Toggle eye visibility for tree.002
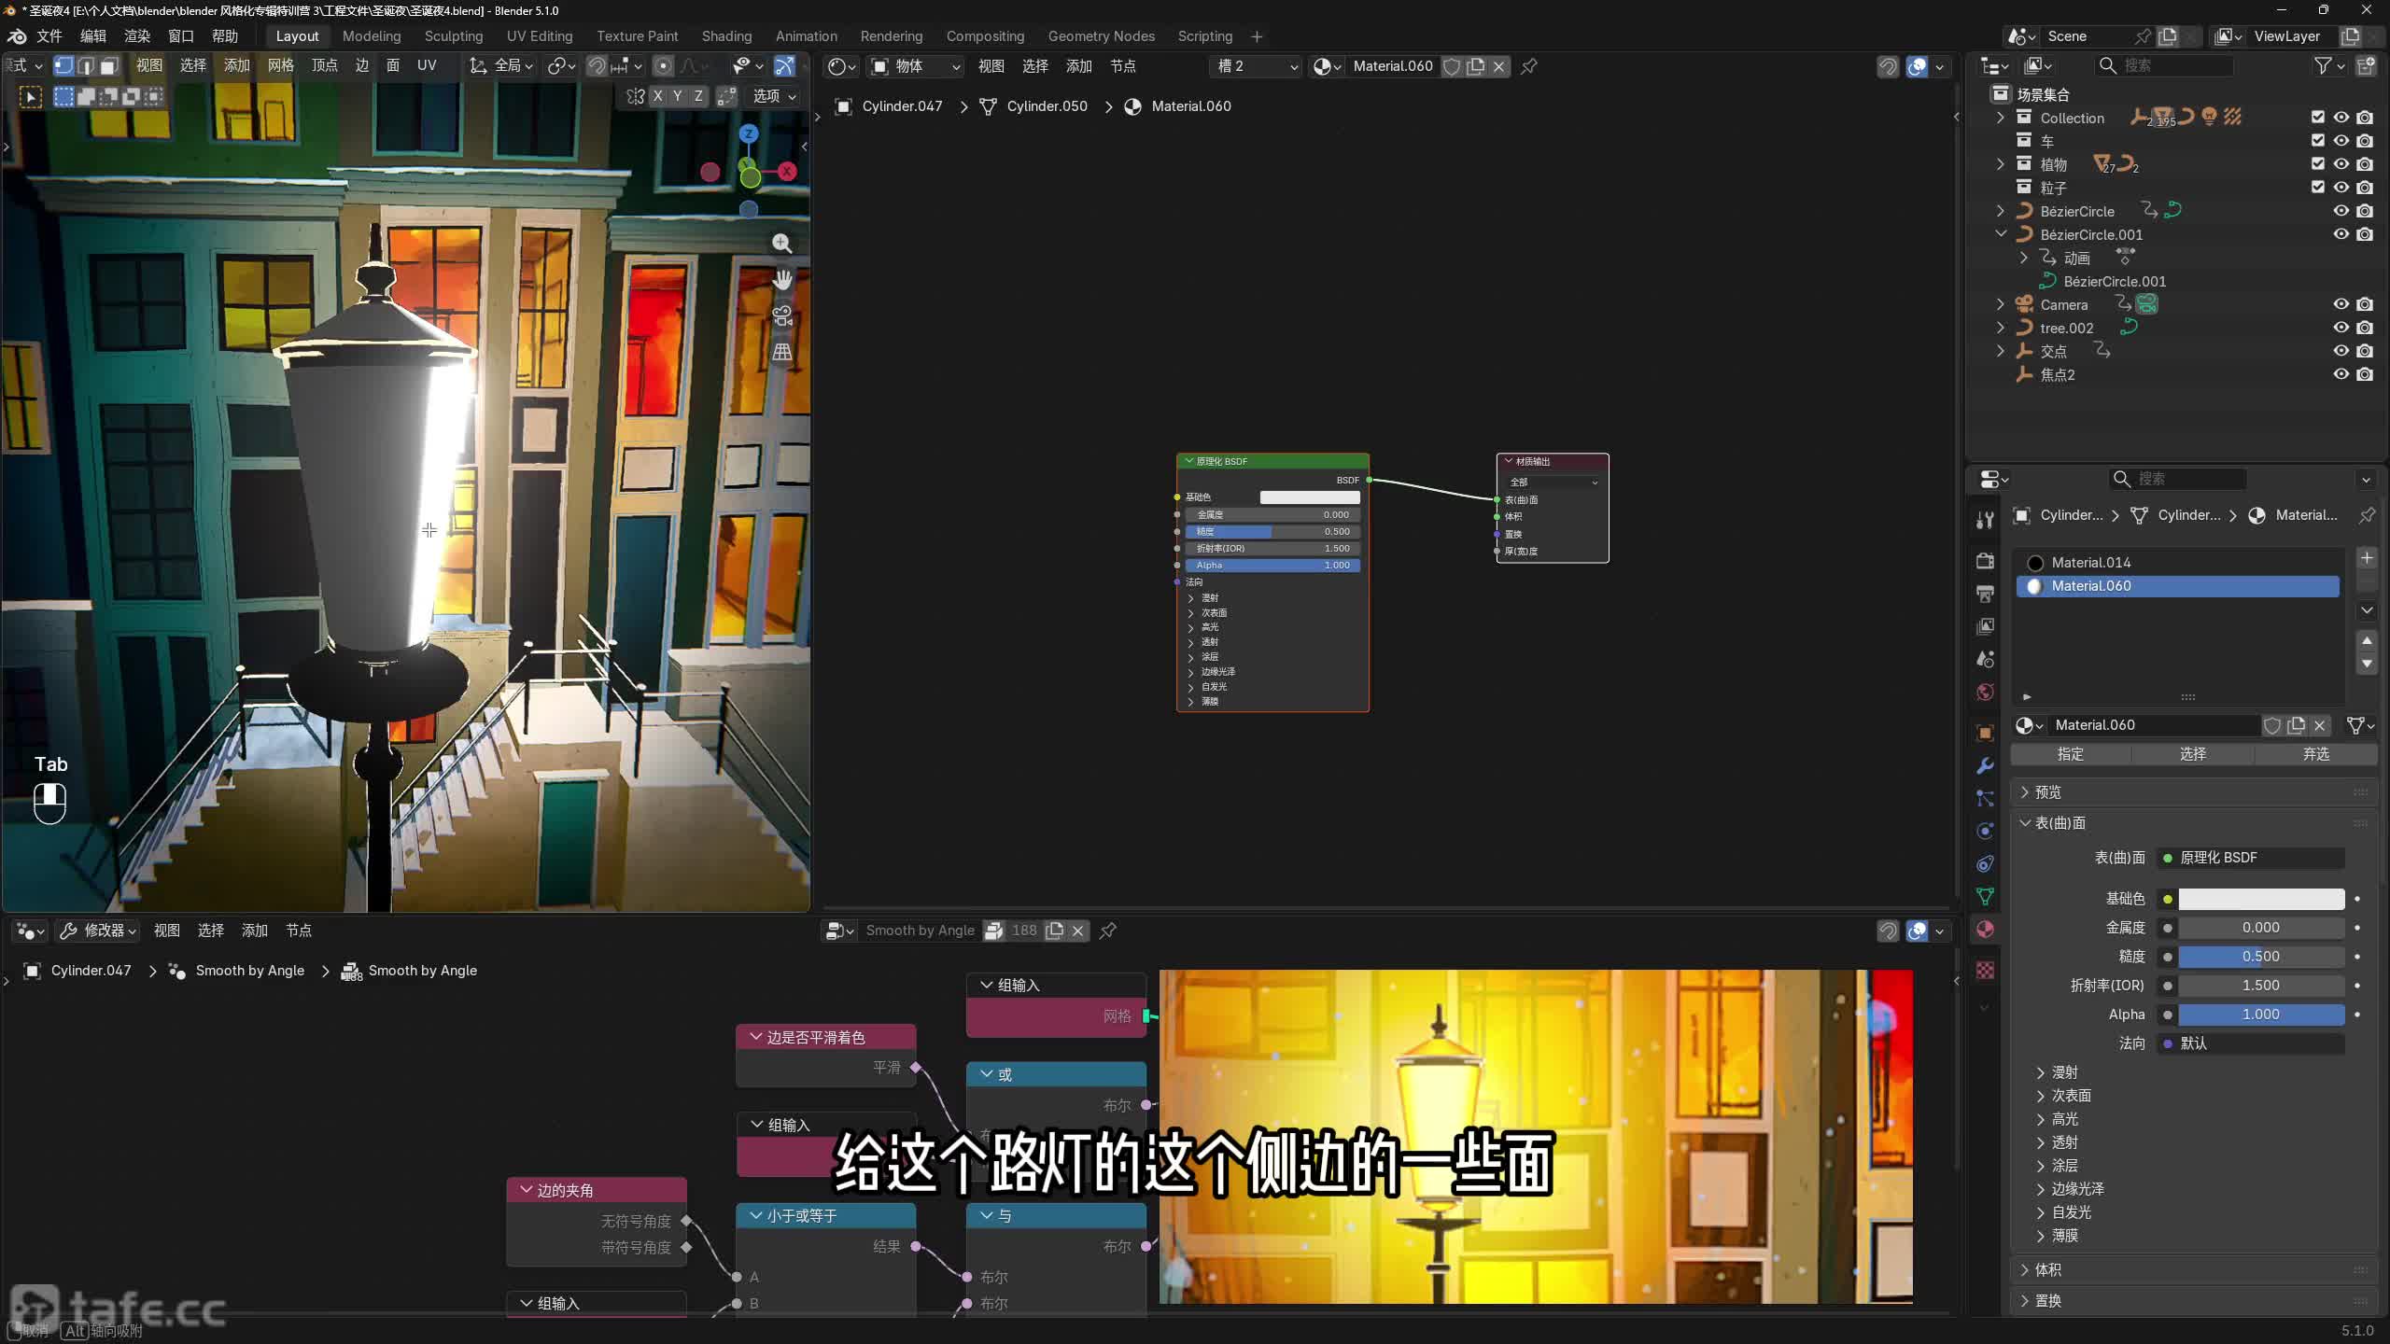 pos(2341,328)
